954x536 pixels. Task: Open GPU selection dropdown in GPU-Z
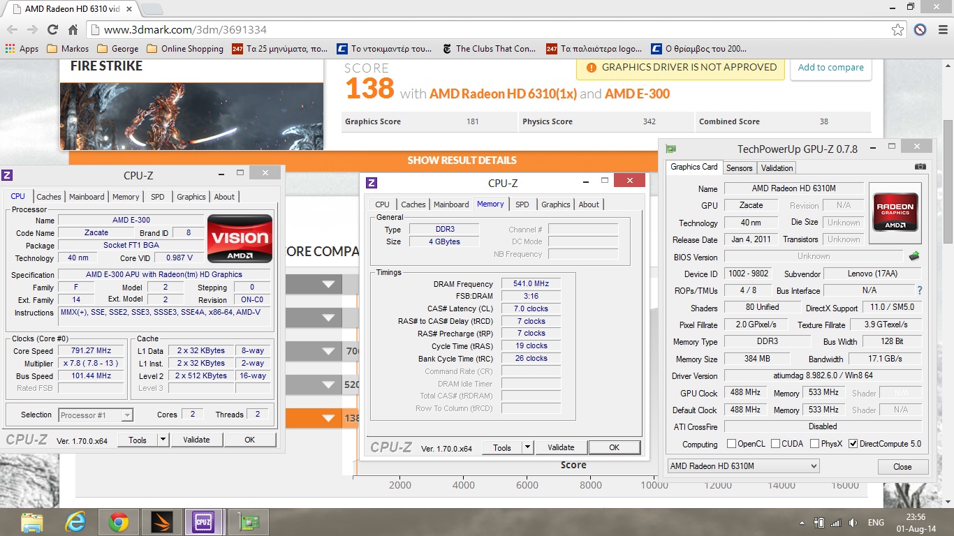coord(743,466)
